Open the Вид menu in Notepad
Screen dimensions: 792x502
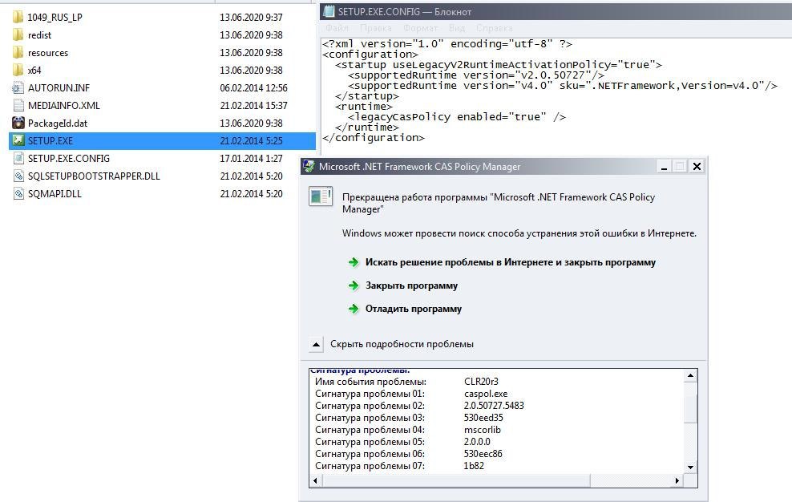pyautogui.click(x=457, y=28)
